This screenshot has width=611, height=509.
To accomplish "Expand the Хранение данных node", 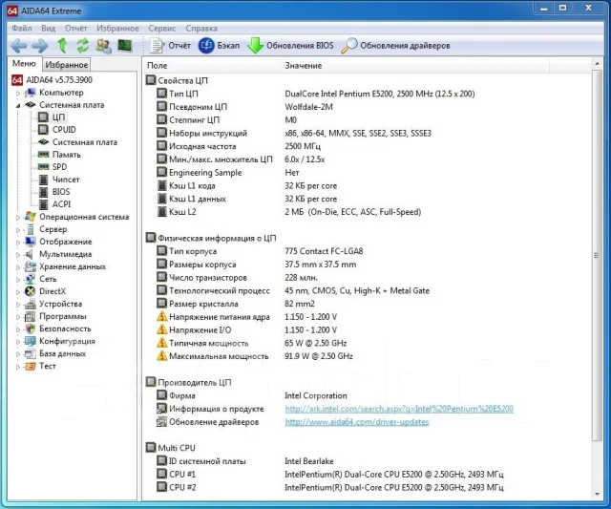I will point(18,267).
